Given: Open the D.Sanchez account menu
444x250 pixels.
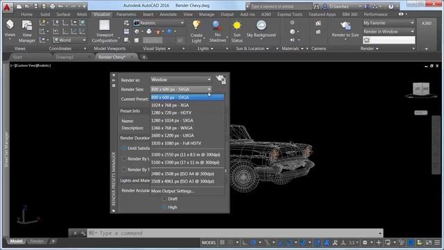Looking at the screenshot, I should (x=343, y=6).
